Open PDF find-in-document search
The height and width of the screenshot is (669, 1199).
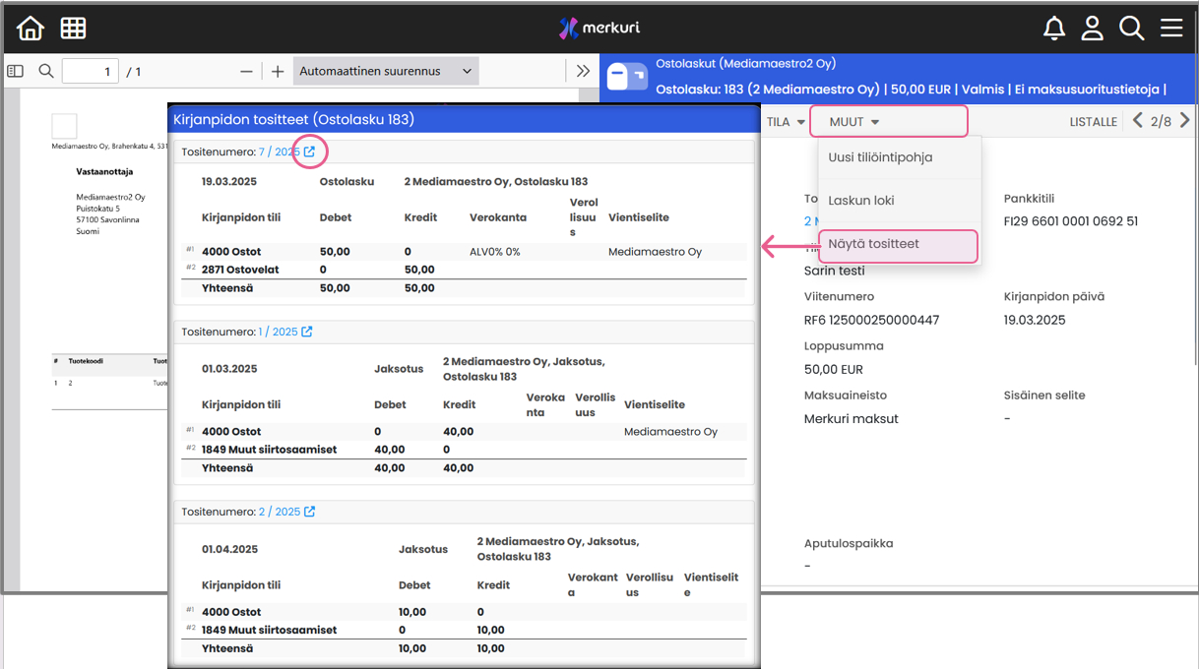click(45, 71)
